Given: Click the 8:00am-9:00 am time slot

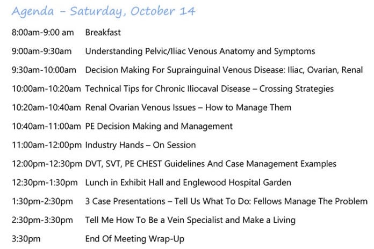Looking at the screenshot, I should [x=42, y=32].
